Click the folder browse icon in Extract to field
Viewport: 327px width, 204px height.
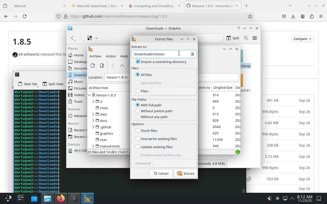pos(192,54)
